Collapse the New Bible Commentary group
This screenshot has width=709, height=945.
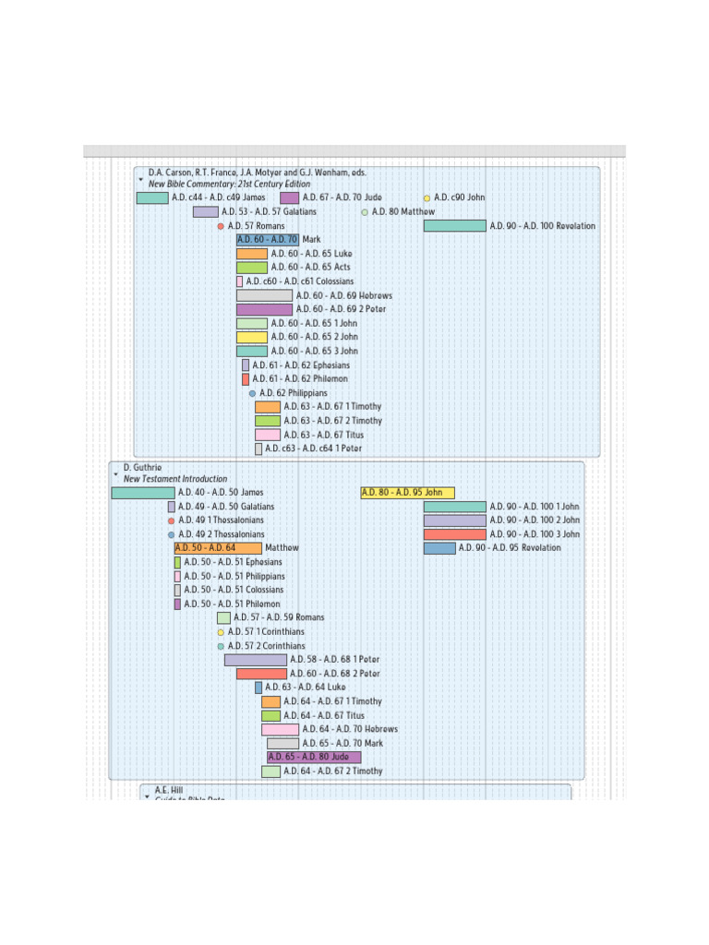pyautogui.click(x=140, y=180)
